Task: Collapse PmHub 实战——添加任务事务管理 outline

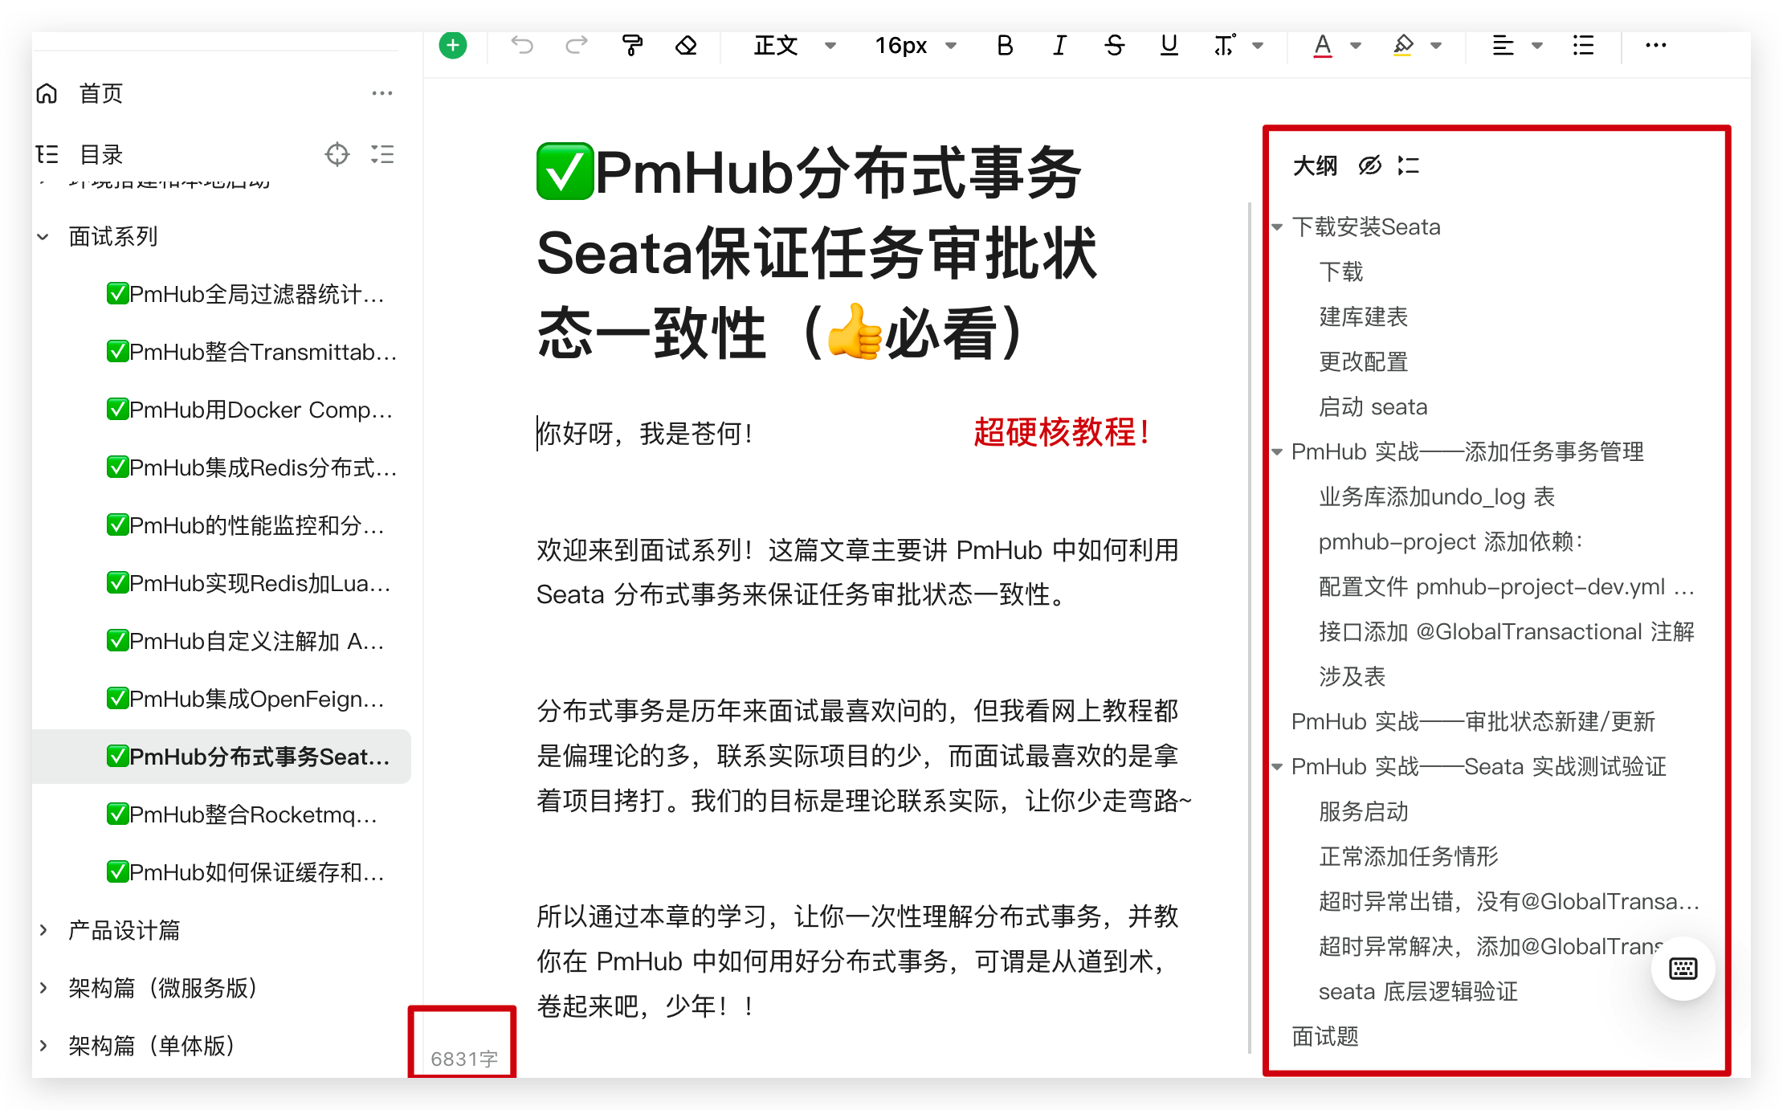Action: tap(1277, 452)
